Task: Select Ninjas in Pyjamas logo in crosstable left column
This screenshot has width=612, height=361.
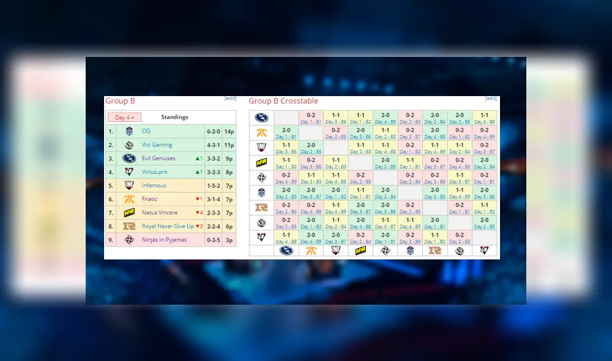Action: [261, 177]
